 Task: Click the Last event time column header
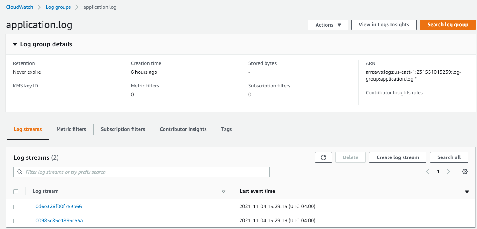coord(257,191)
